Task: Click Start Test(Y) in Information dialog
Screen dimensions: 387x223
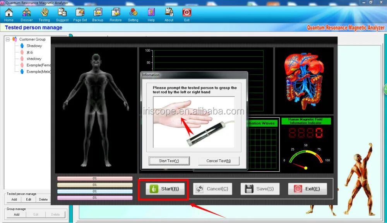Action: (x=169, y=161)
